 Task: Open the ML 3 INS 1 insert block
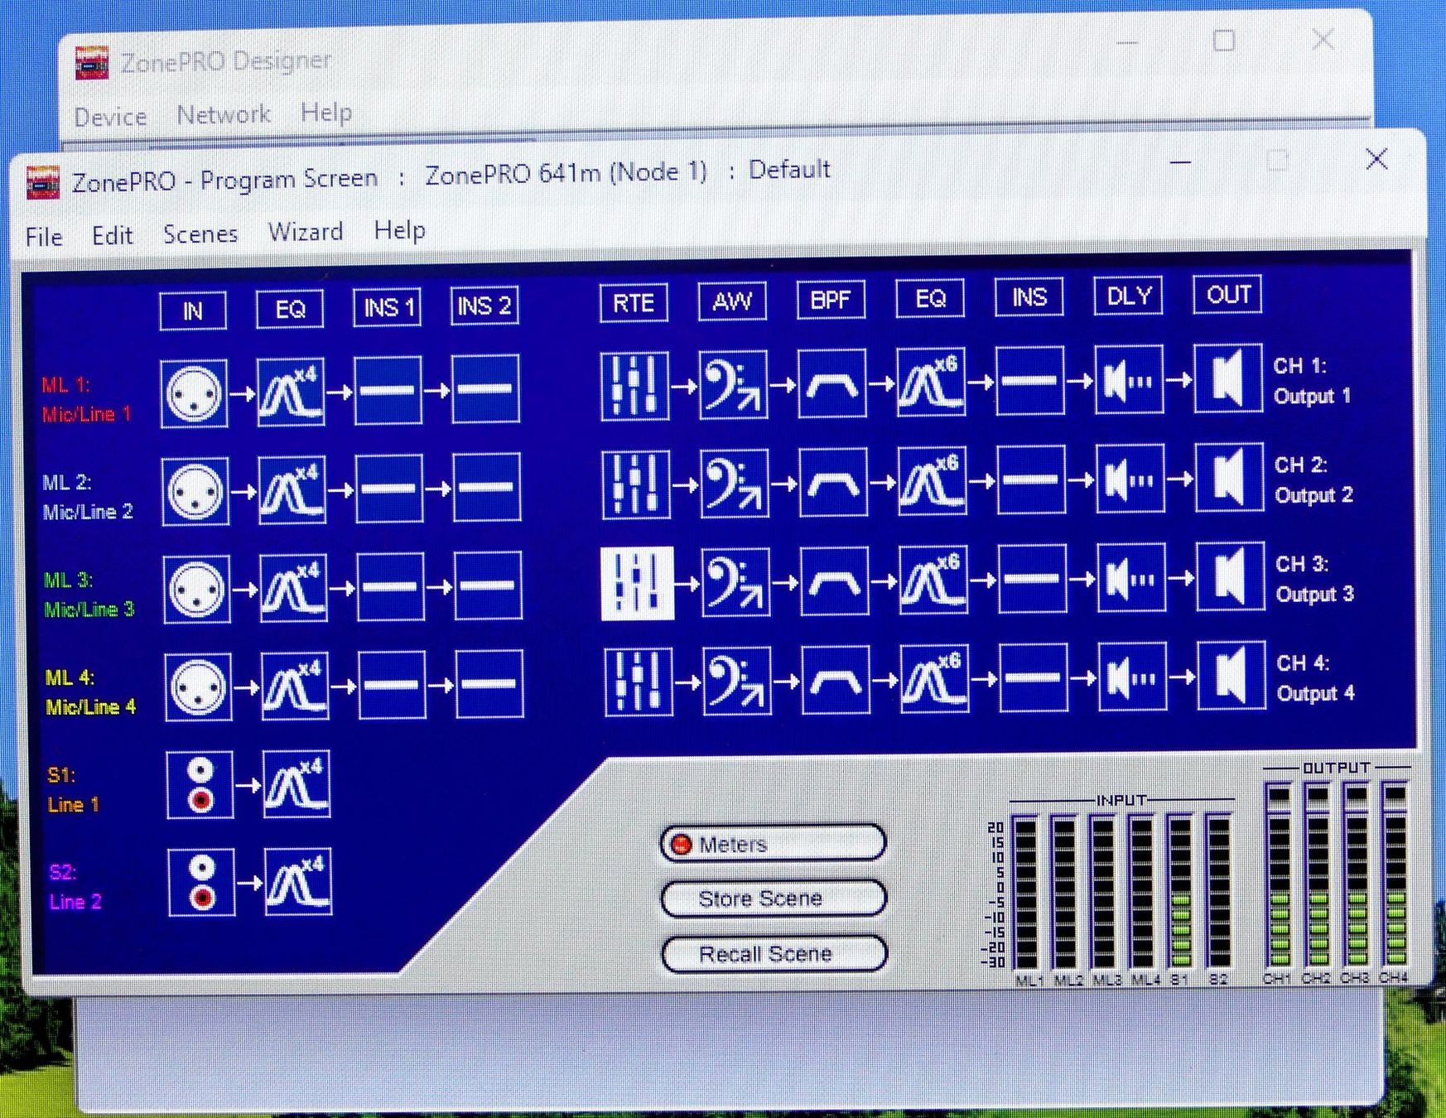pyautogui.click(x=390, y=587)
